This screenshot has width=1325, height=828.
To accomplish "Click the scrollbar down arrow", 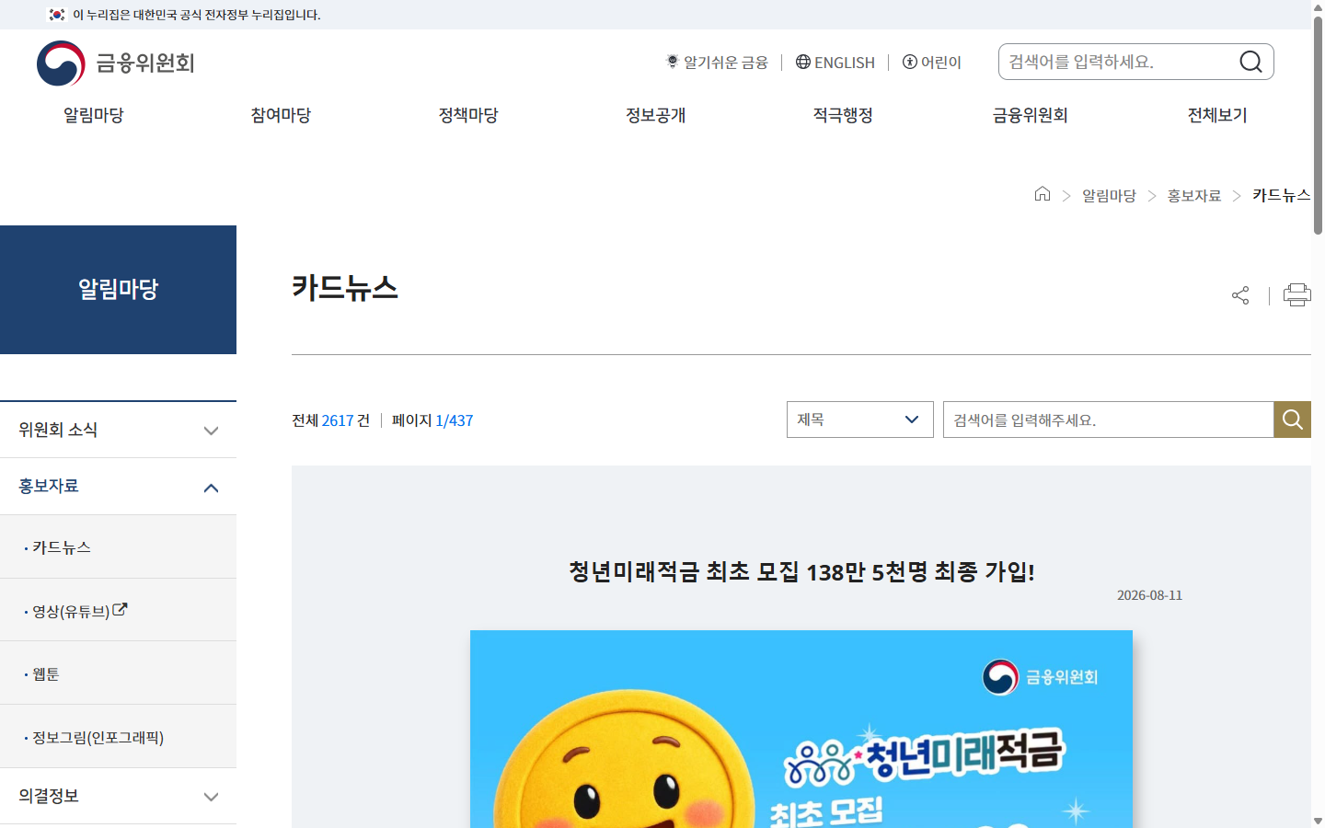I will coord(1318,821).
